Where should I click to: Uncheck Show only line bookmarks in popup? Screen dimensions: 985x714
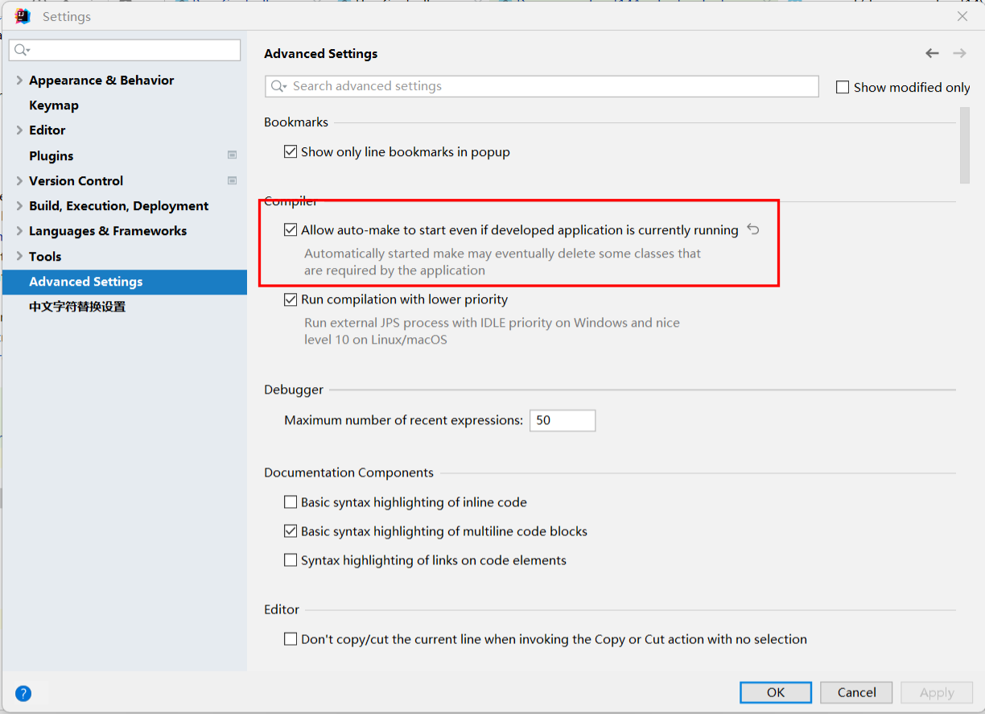(291, 151)
